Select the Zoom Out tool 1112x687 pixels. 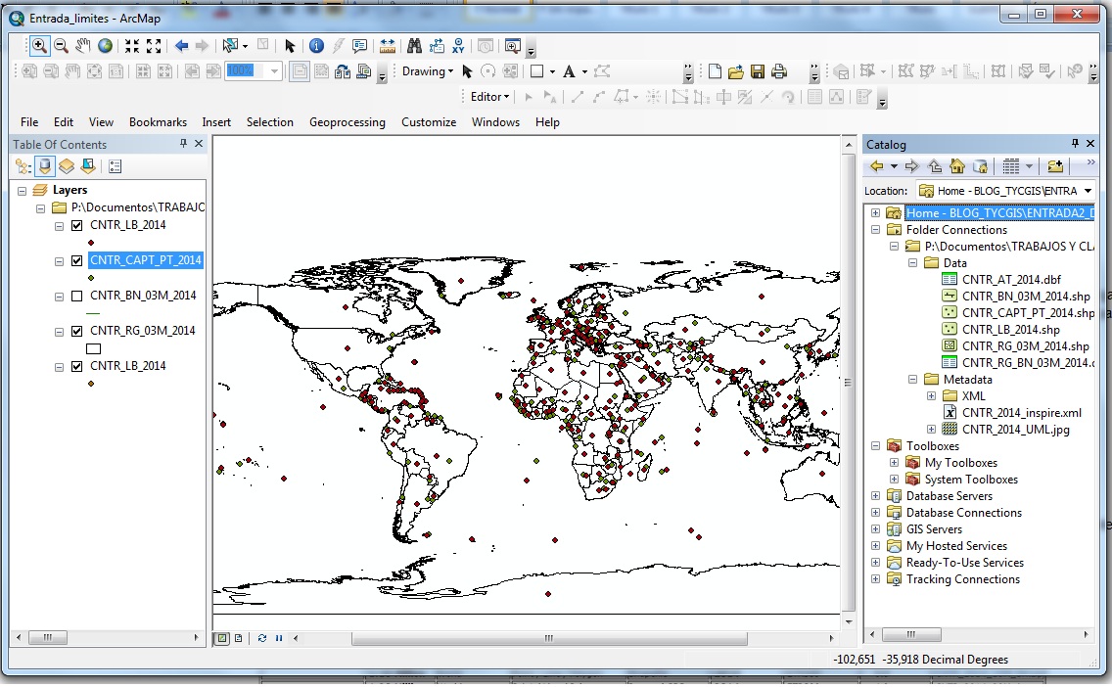61,46
